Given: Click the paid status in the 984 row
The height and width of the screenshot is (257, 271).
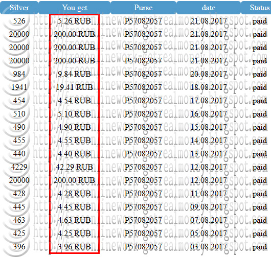Looking at the screenshot, I should [260, 75].
